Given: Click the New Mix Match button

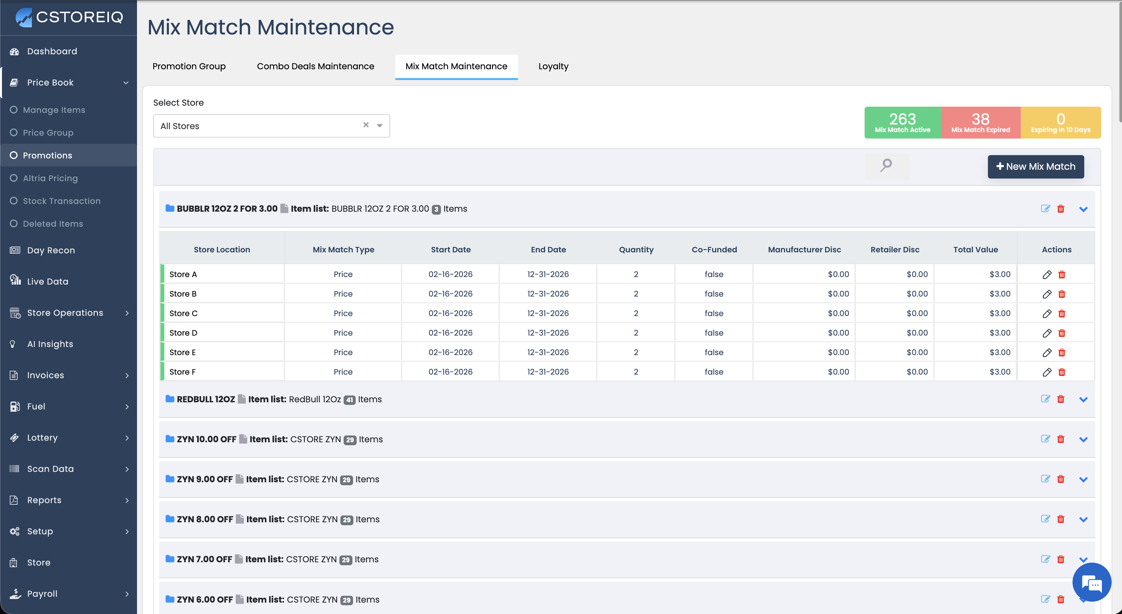Looking at the screenshot, I should 1035,167.
